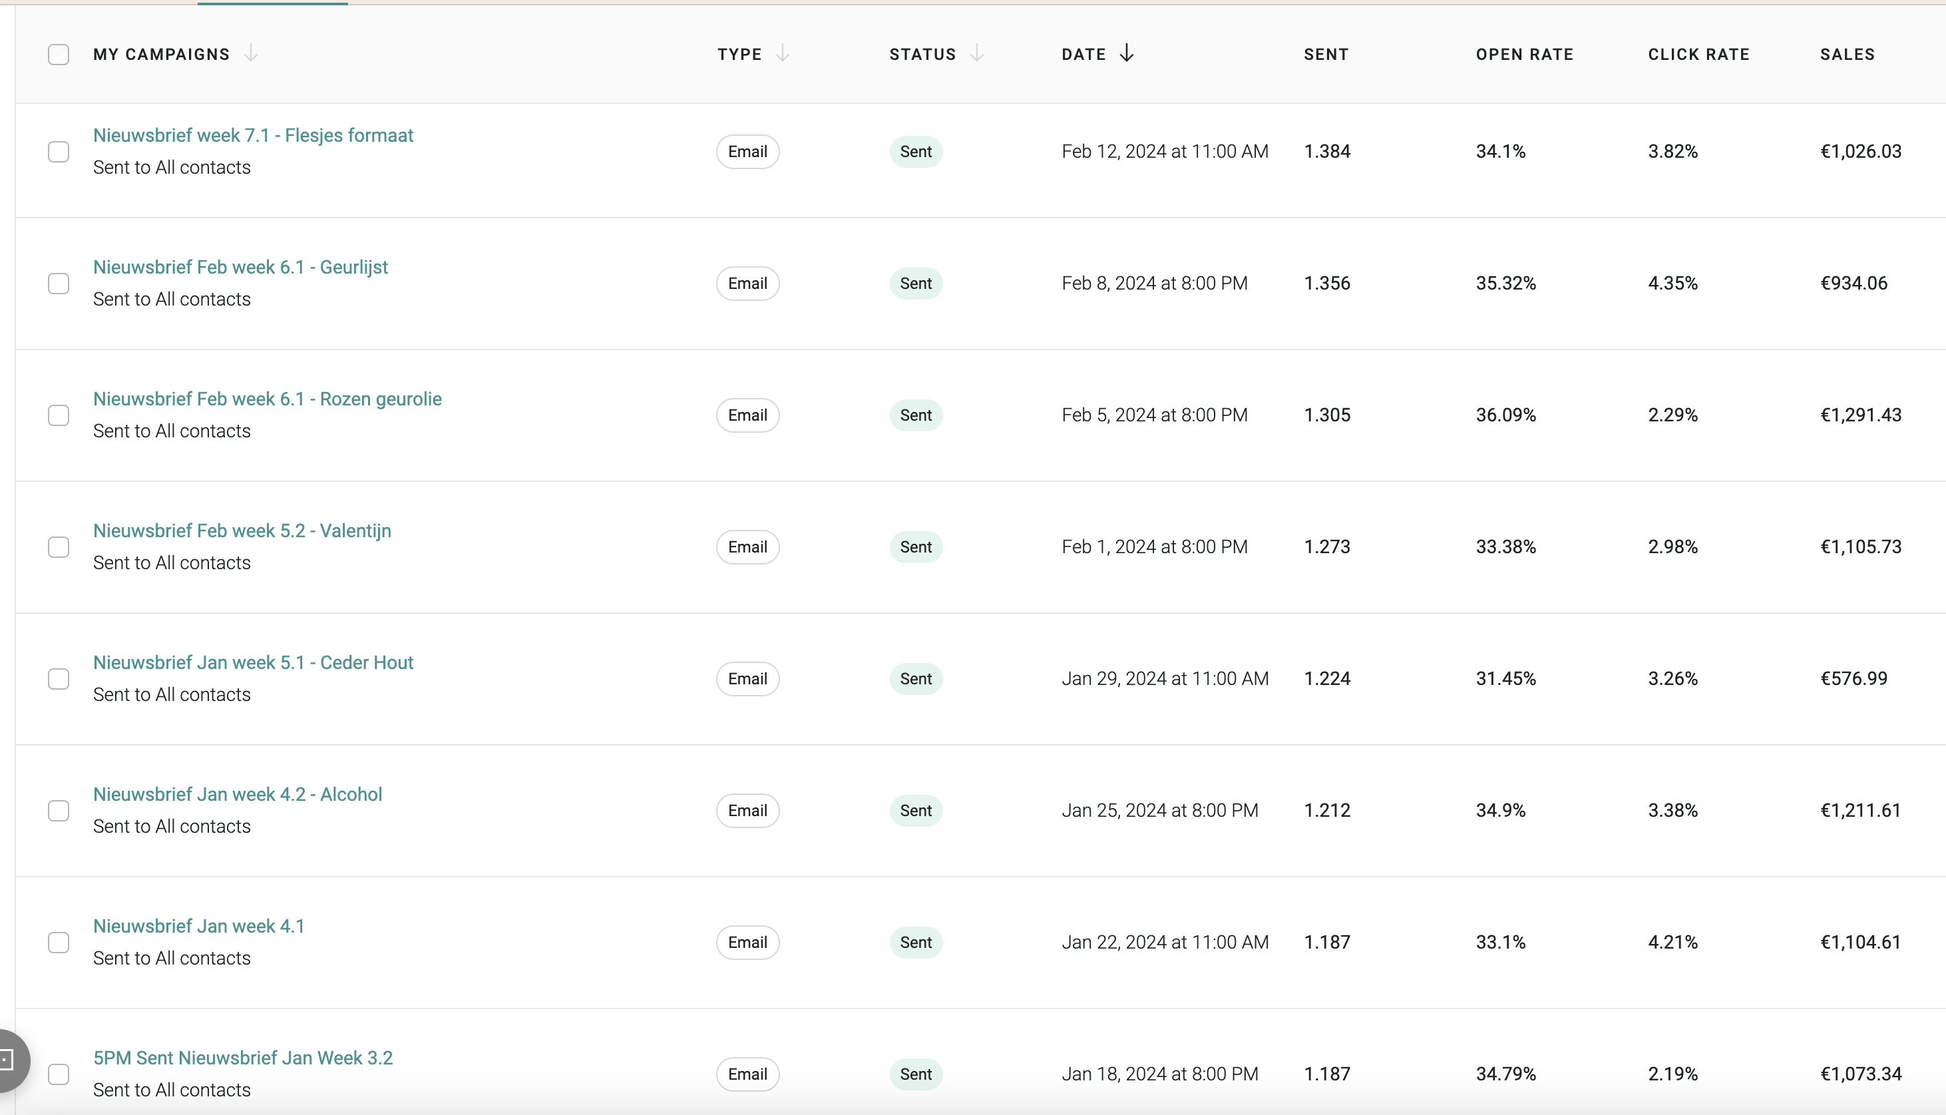The image size is (1946, 1115).
Task: Click date Feb 5, 2024 at 8:00 PM
Action: click(1155, 415)
